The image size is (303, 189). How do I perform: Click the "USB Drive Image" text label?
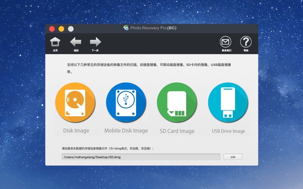pos(228,131)
